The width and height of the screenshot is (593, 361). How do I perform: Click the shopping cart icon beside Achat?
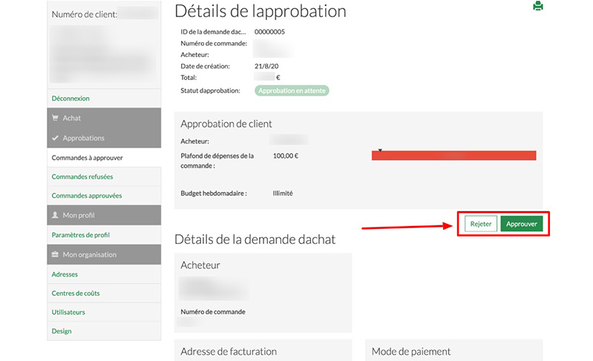point(55,118)
